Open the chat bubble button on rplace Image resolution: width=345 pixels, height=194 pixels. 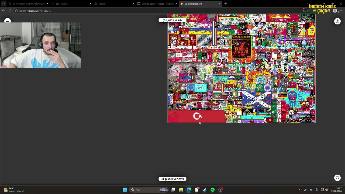337,178
